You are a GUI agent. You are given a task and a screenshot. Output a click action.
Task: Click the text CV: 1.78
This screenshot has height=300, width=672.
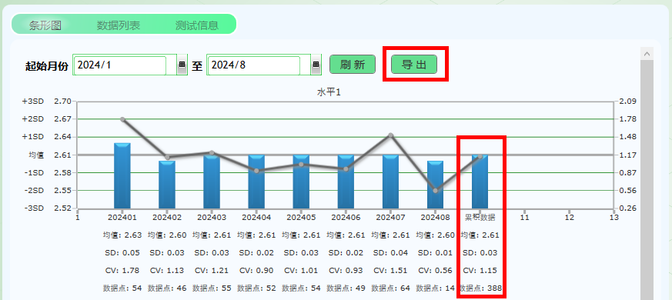[x=122, y=271]
